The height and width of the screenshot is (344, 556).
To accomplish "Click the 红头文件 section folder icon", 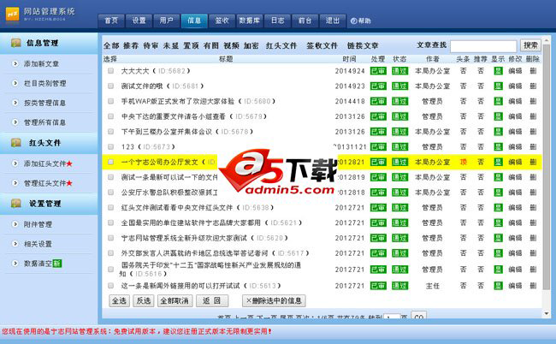I will [x=16, y=143].
